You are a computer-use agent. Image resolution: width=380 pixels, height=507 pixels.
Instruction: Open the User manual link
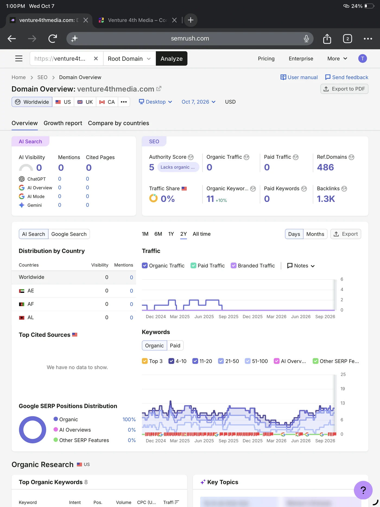click(299, 77)
